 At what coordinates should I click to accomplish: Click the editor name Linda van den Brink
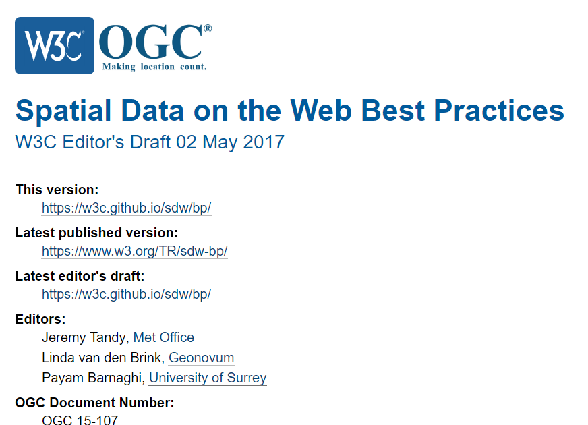[x=102, y=358]
